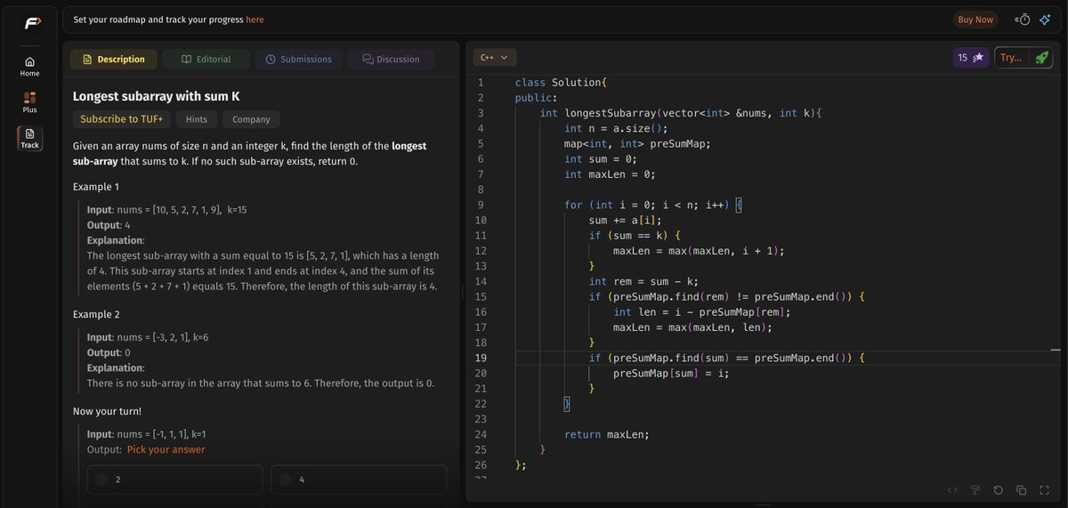
Task: Click the TUF logo in the sidebar
Action: [x=32, y=23]
